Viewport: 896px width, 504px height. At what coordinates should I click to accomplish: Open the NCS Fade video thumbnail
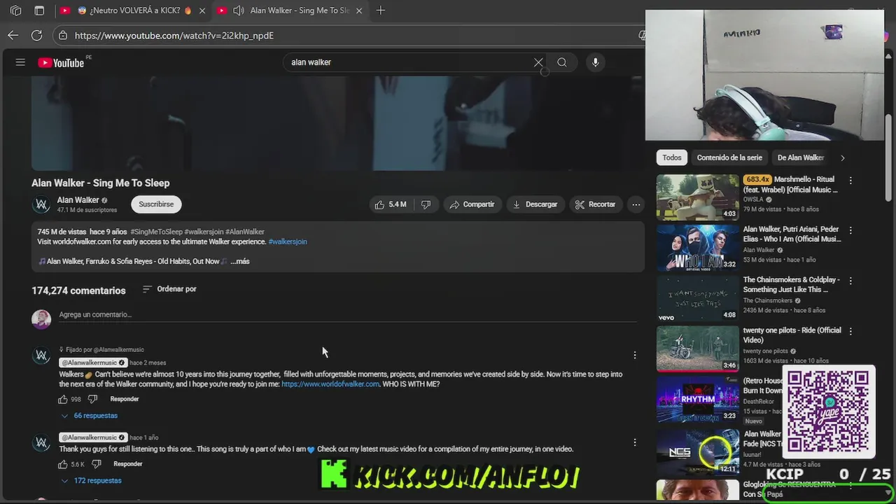tap(698, 451)
